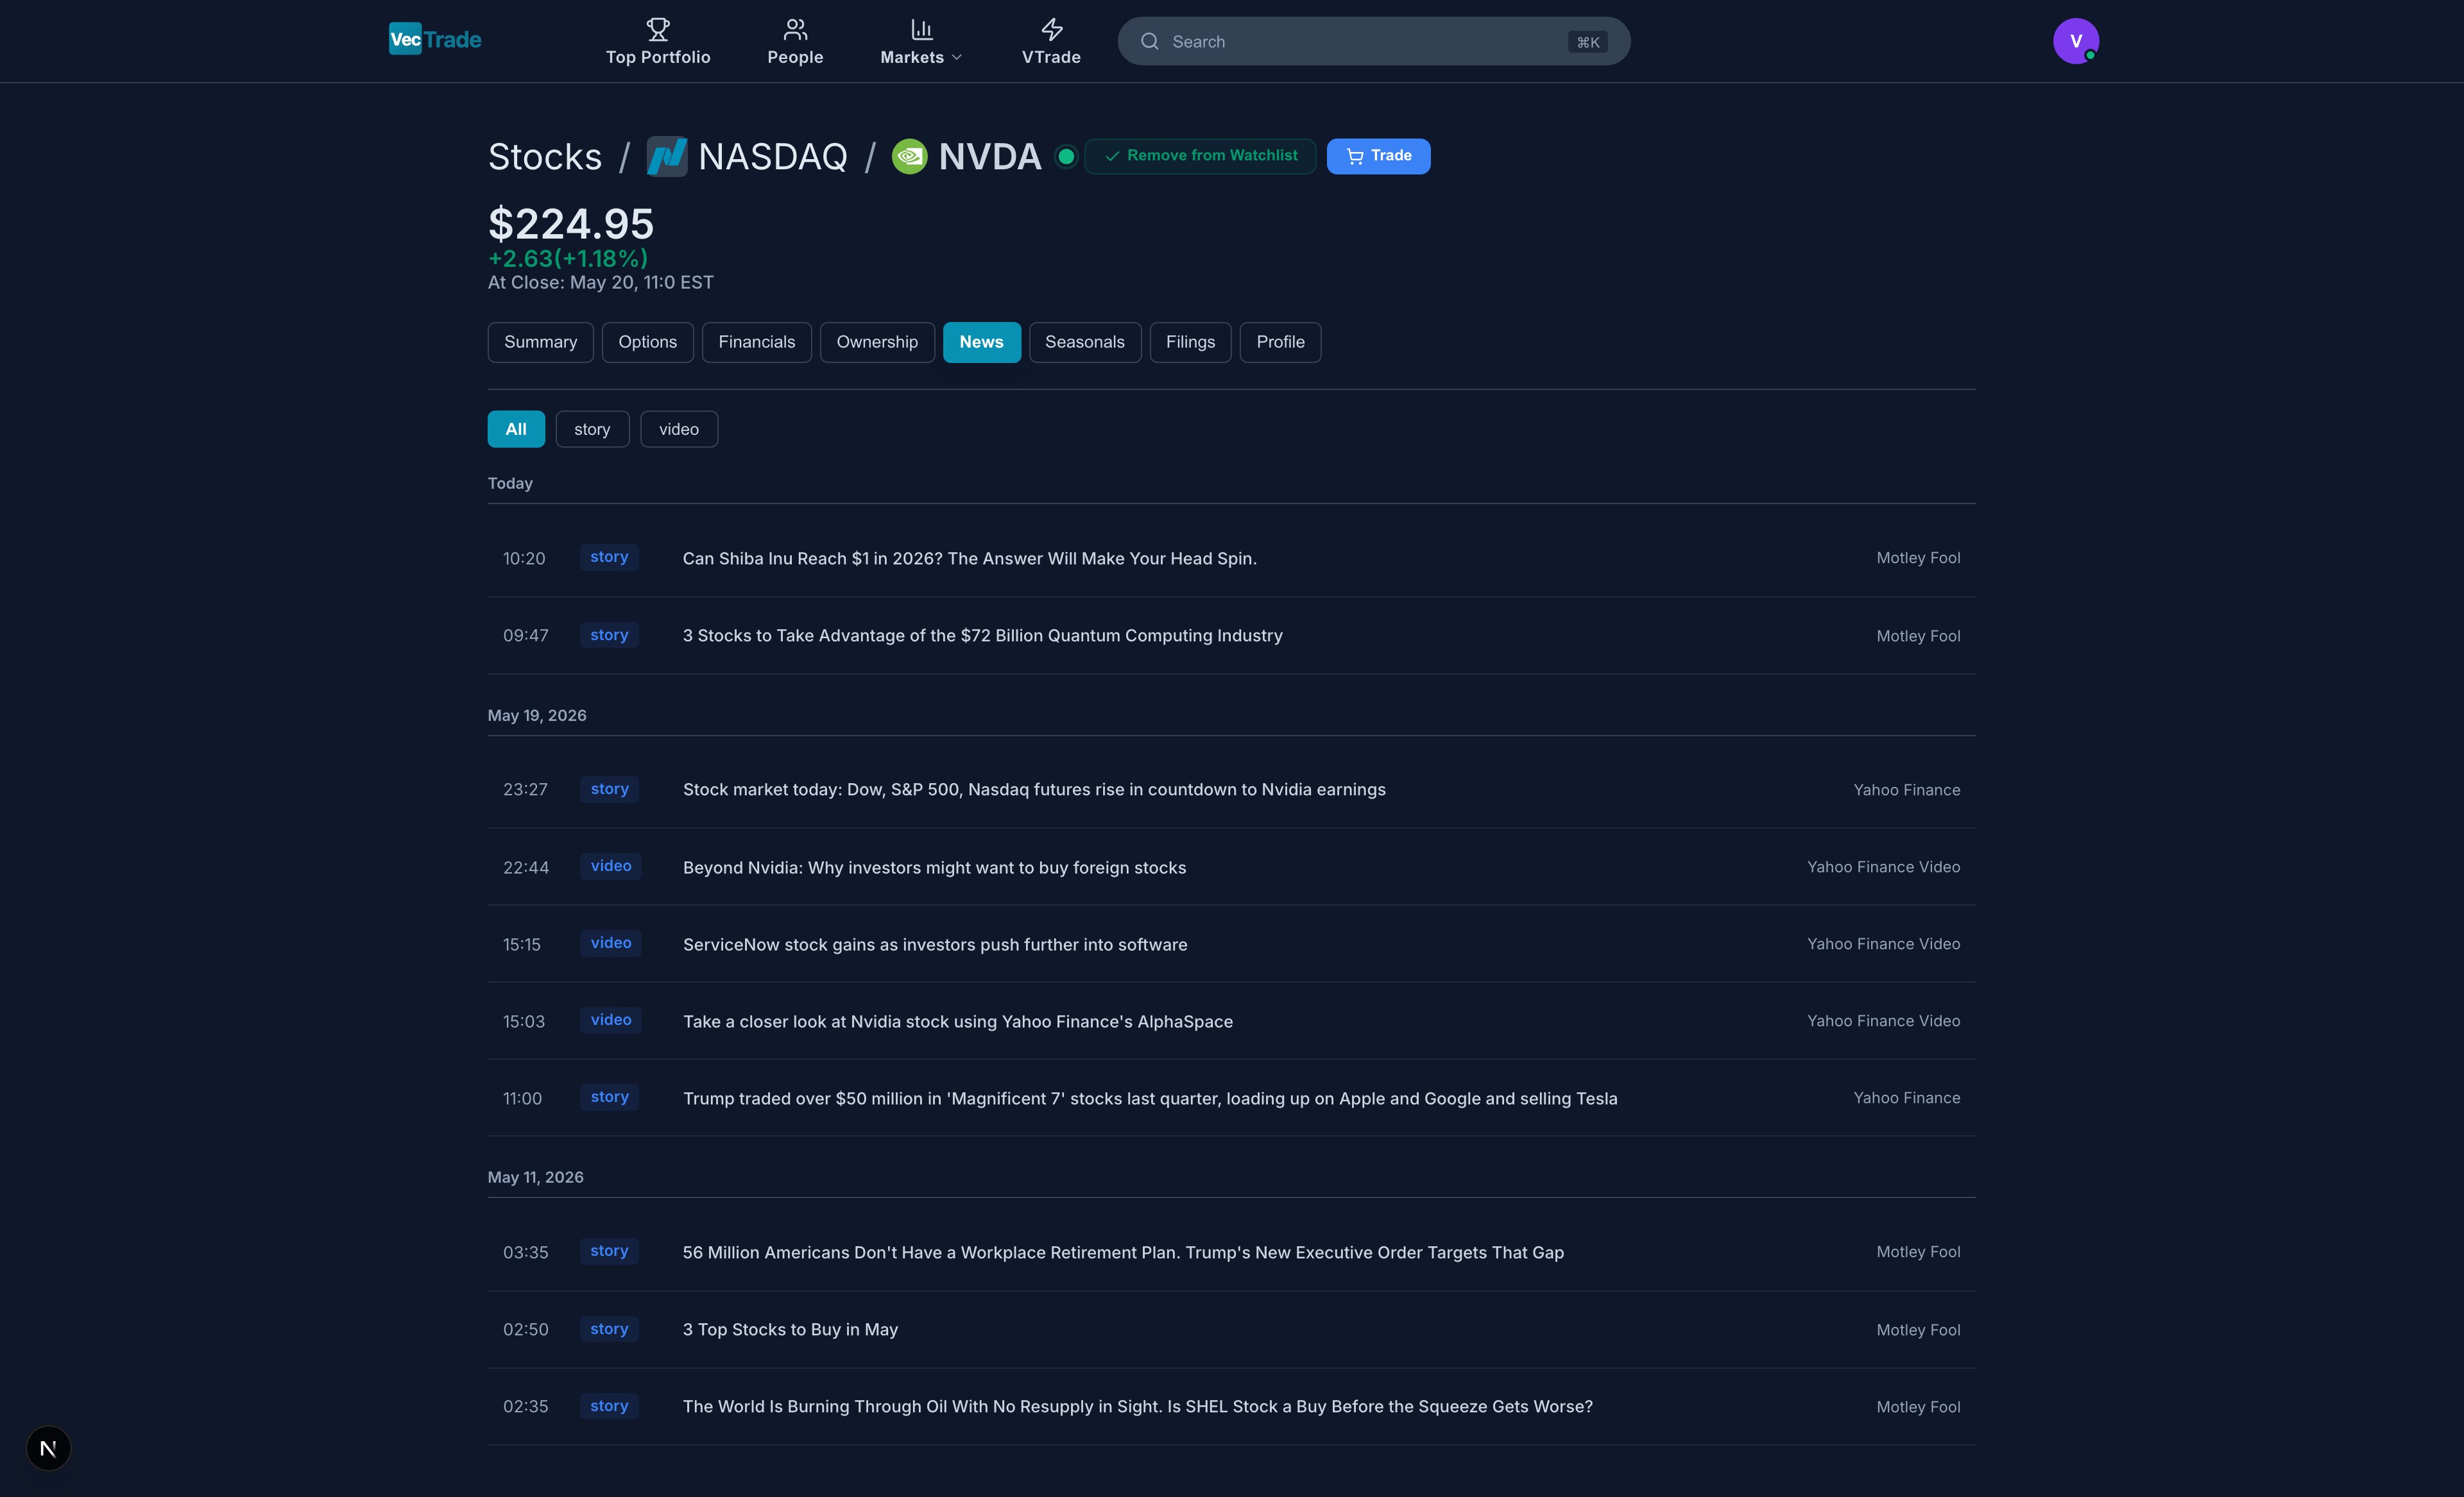
Task: Open 3 Top Stocks to Buy in May
Action: 790,1329
